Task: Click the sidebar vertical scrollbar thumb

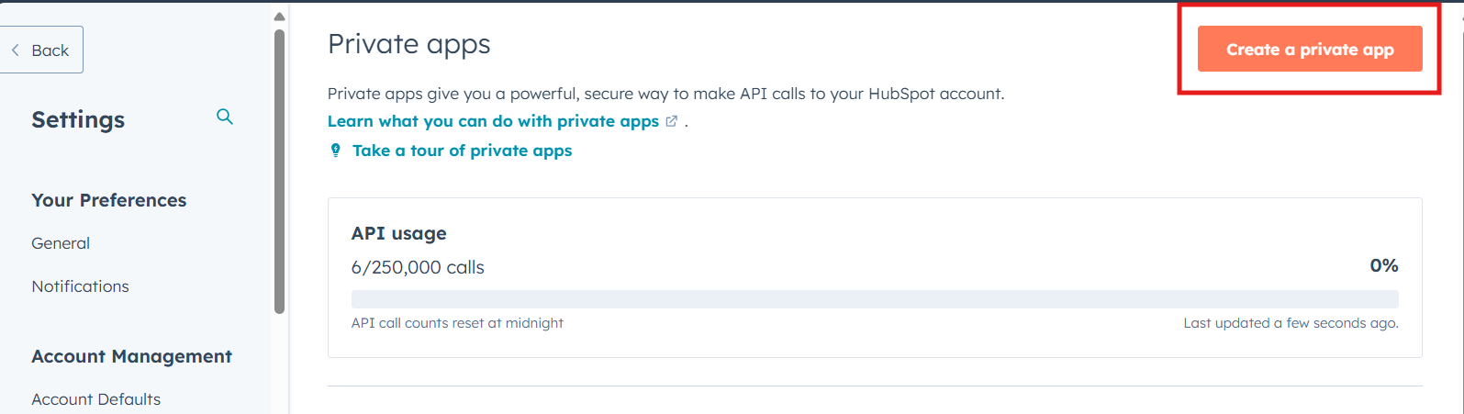Action: pyautogui.click(x=279, y=171)
